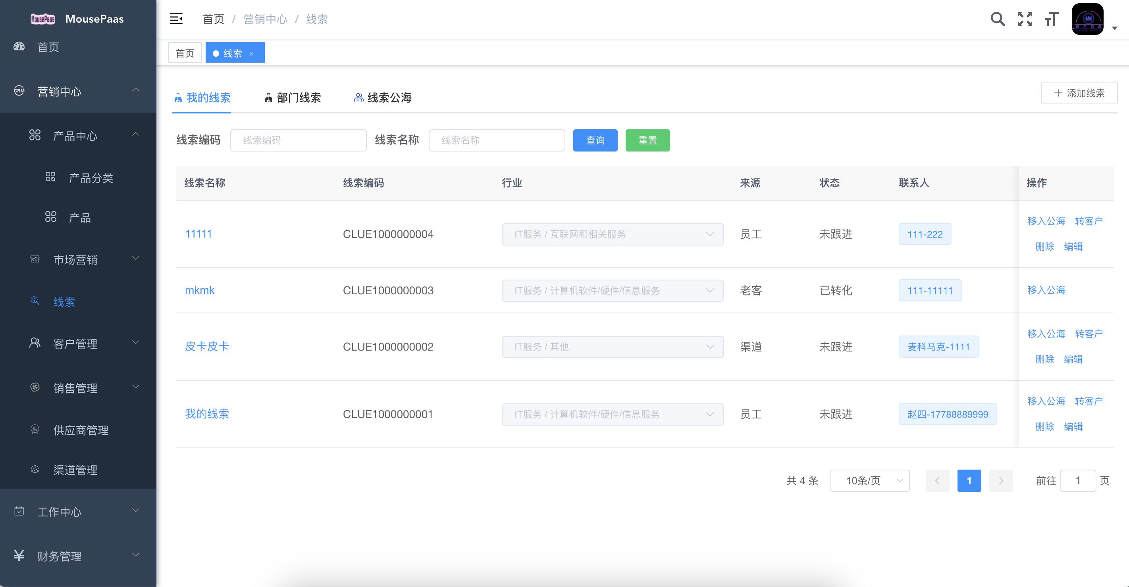Open industry dropdown for CLUE1000000004

[612, 234]
